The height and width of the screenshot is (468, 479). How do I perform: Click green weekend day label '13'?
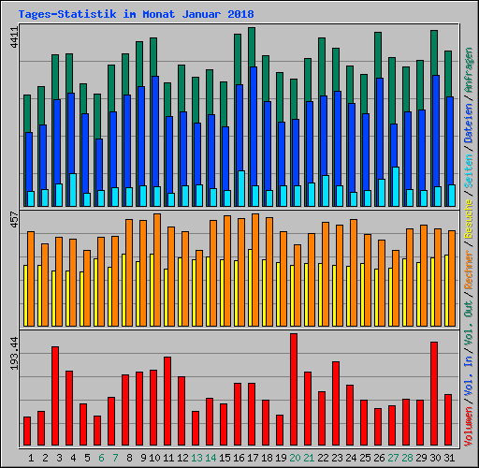pyautogui.click(x=196, y=458)
